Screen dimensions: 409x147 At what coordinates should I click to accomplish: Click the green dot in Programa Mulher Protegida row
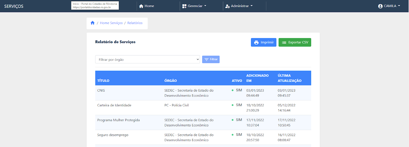click(233, 120)
